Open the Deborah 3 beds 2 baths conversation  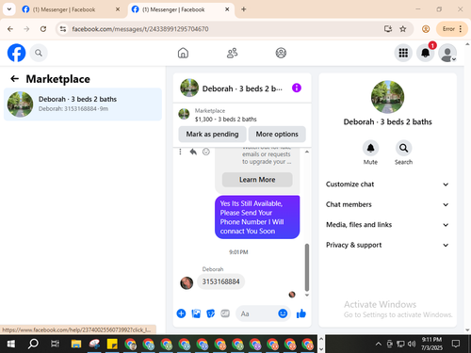pyautogui.click(x=83, y=104)
